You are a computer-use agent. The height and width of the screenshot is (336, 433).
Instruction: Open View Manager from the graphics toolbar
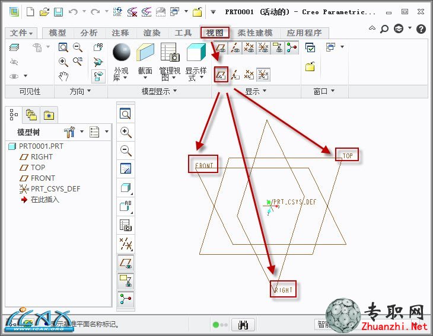click(x=126, y=225)
